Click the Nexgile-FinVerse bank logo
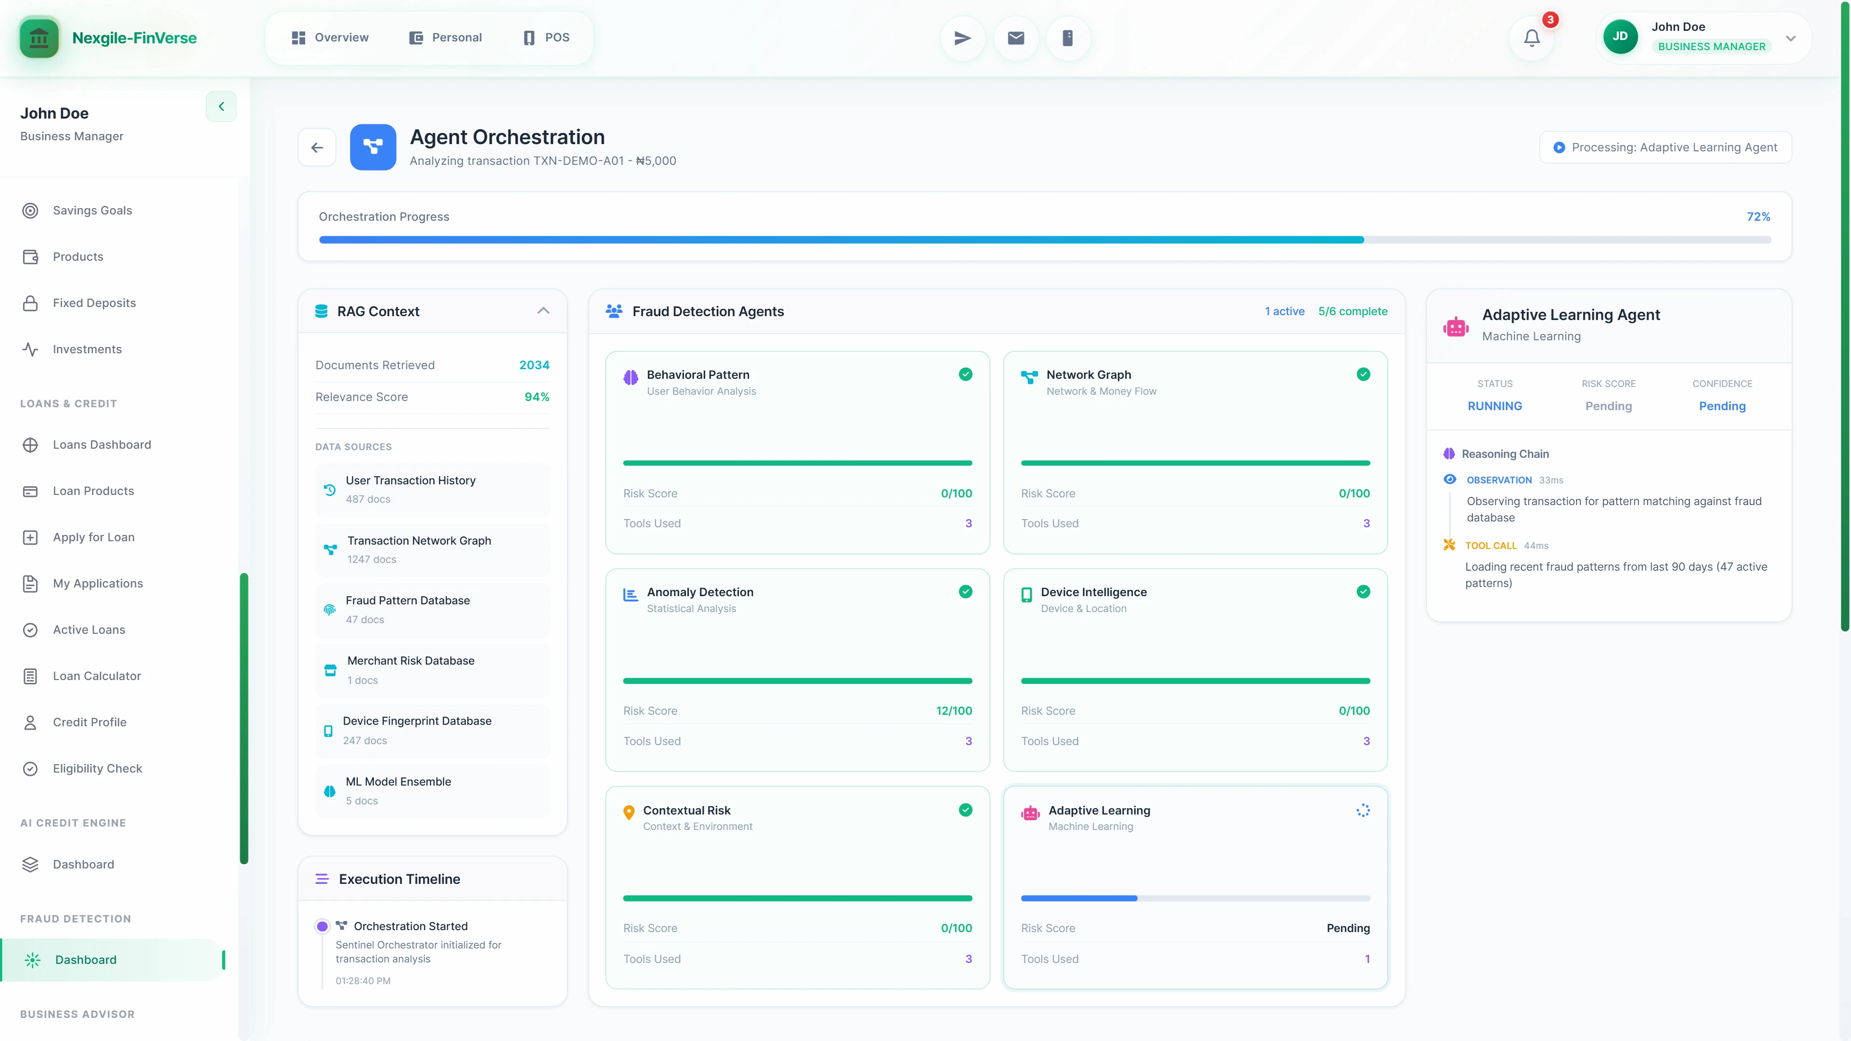 (39, 38)
